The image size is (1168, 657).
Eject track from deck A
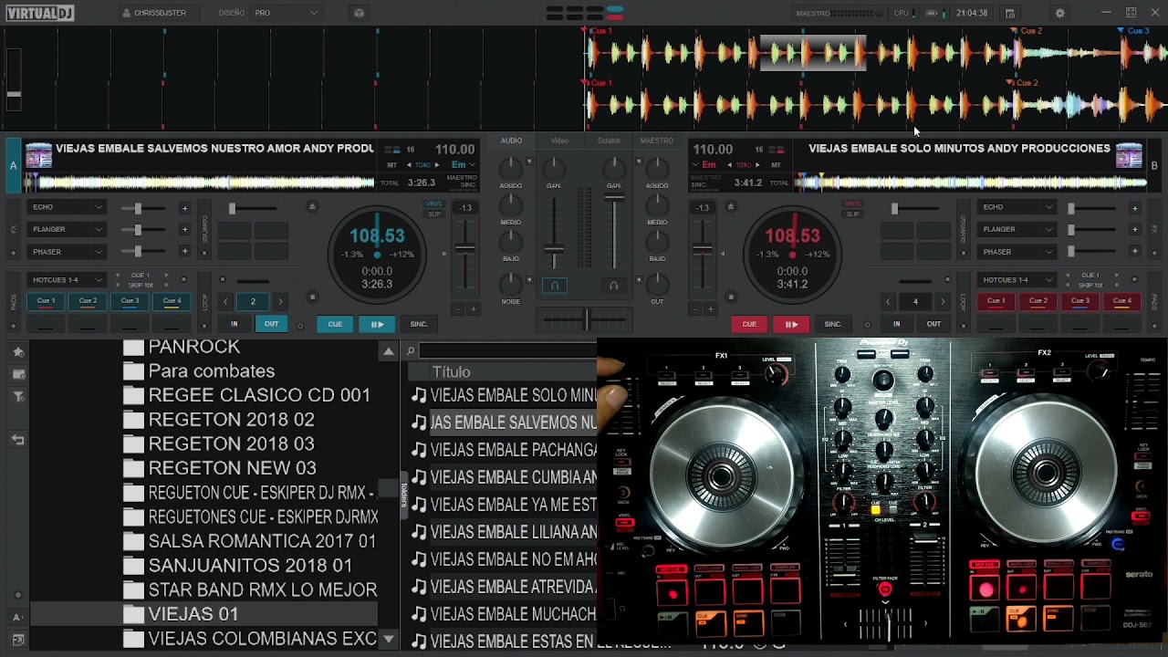(312, 207)
